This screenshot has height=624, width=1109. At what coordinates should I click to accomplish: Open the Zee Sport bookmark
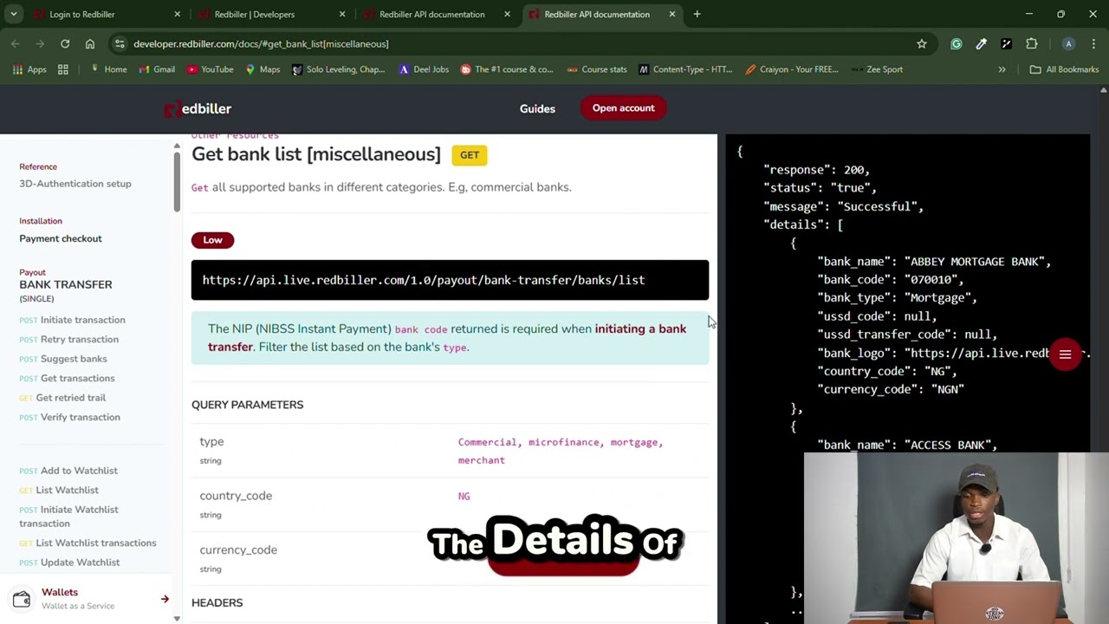pyautogui.click(x=877, y=69)
